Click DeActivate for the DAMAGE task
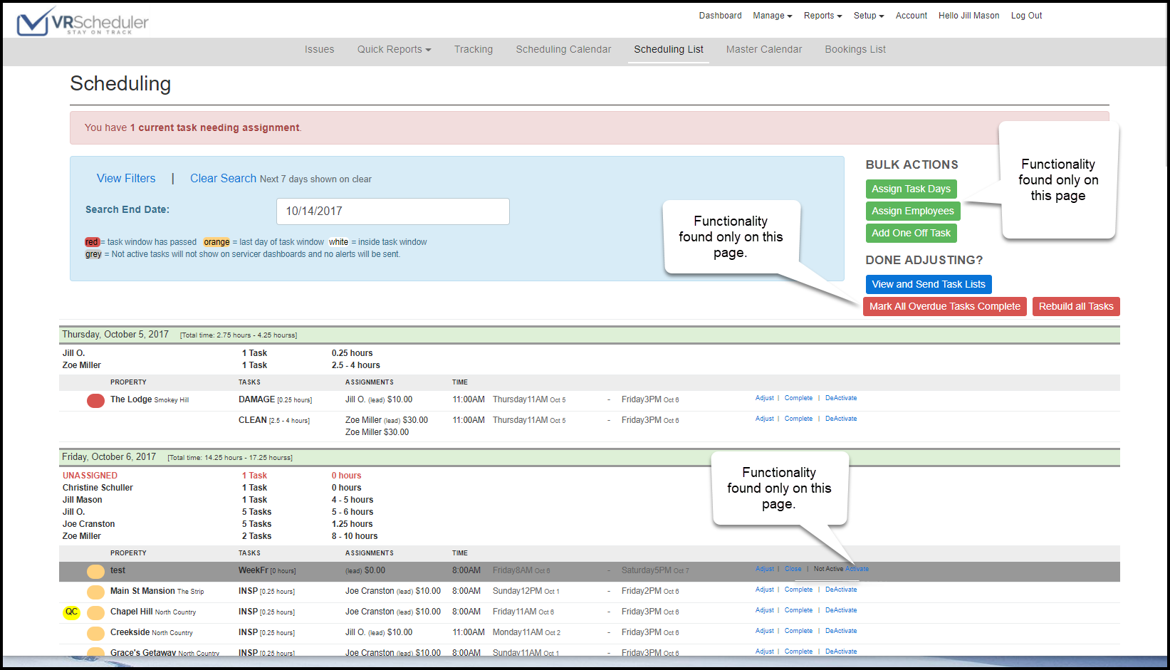Screen dimensions: 1170x670 click(841, 398)
